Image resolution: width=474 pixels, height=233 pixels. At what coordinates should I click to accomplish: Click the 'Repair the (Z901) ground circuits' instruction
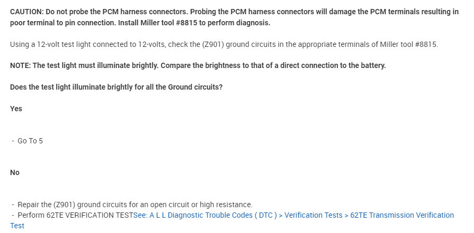click(90, 205)
